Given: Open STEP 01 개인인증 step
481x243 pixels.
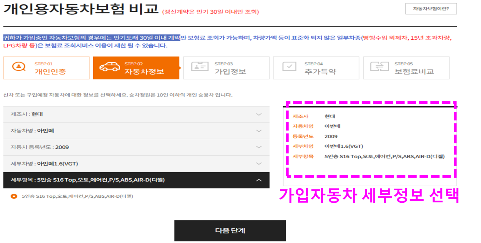Looking at the screenshot, I should (x=46, y=68).
